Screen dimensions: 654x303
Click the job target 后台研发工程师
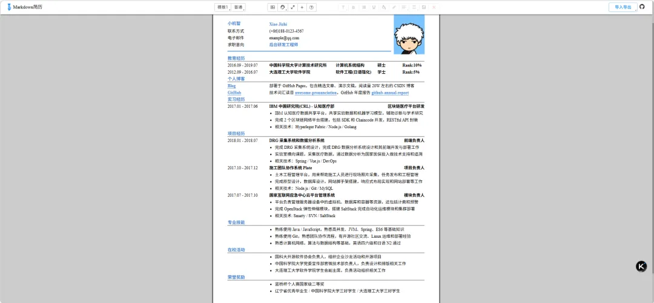tap(283, 44)
